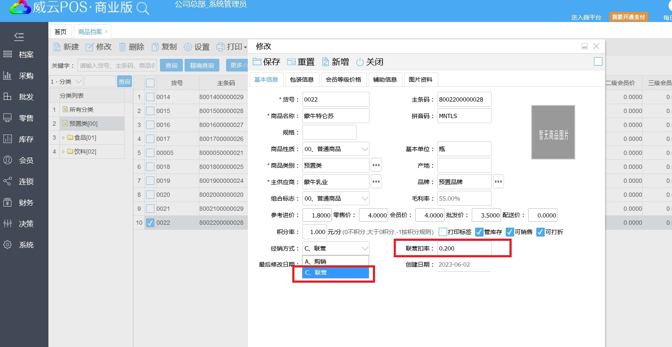The image size is (672, 347).
Task: Click the Save icon in the edit dialog
Action: point(257,62)
